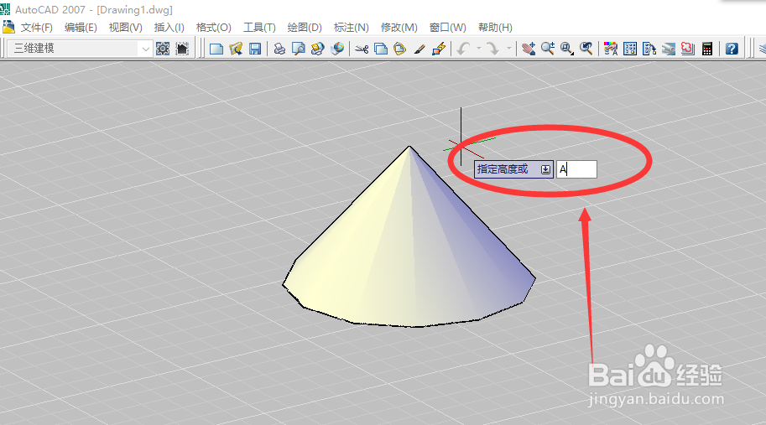Click the 指定高度或 dynamic prompt label

[503, 169]
